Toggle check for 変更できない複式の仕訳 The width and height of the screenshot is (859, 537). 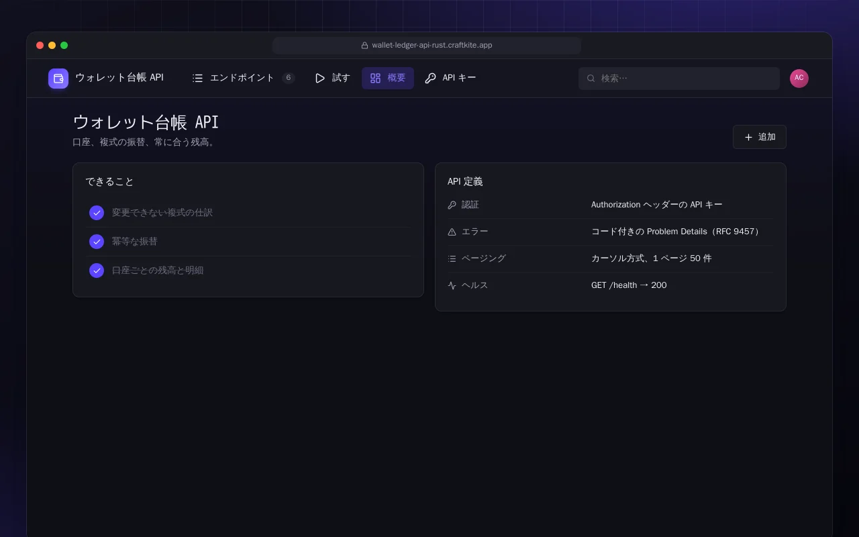(97, 213)
